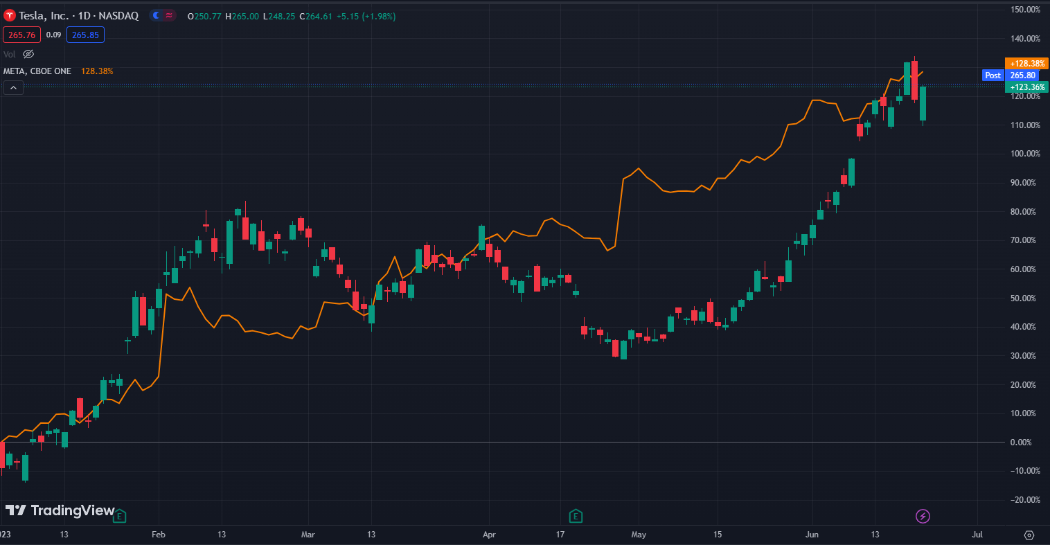
Task: Click the 150.00% price axis label
Action: (1025, 10)
